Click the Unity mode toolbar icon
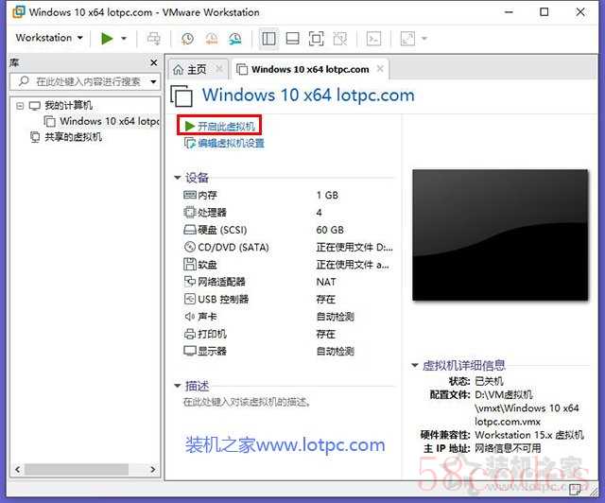Image resolution: width=605 pixels, height=503 pixels. coord(340,38)
